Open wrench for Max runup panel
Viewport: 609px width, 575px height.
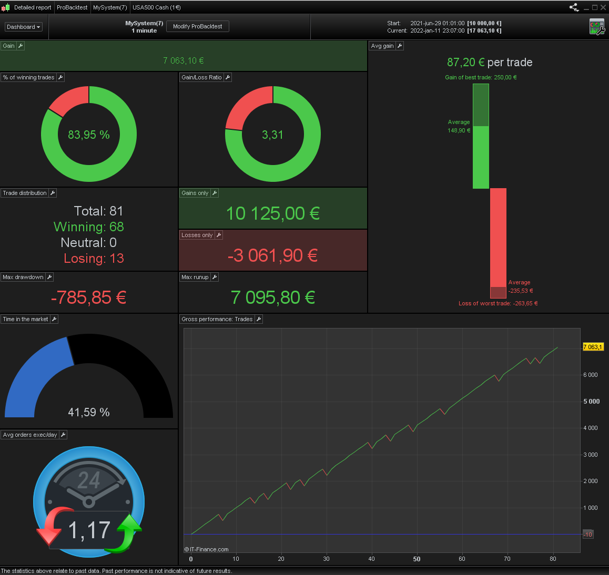[x=215, y=277]
